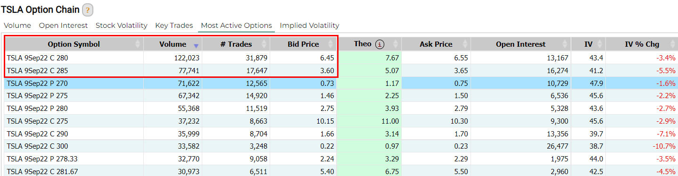Image resolution: width=678 pixels, height=176 pixels.
Task: Click the TSLA Option Chain heading
Action: (x=40, y=9)
